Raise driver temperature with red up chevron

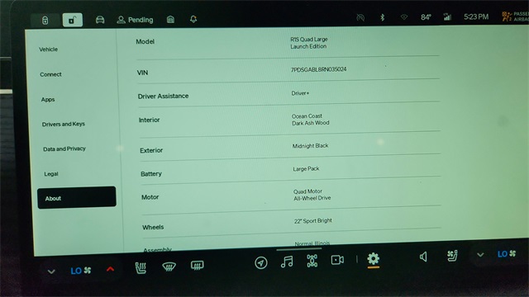tap(110, 269)
